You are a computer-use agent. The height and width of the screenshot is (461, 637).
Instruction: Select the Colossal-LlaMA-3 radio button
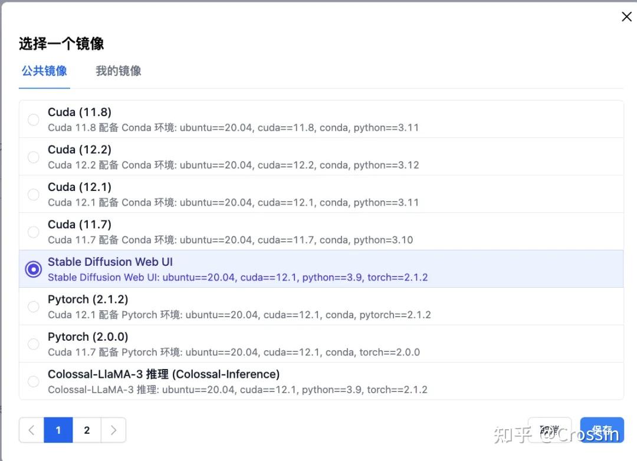pos(33,381)
